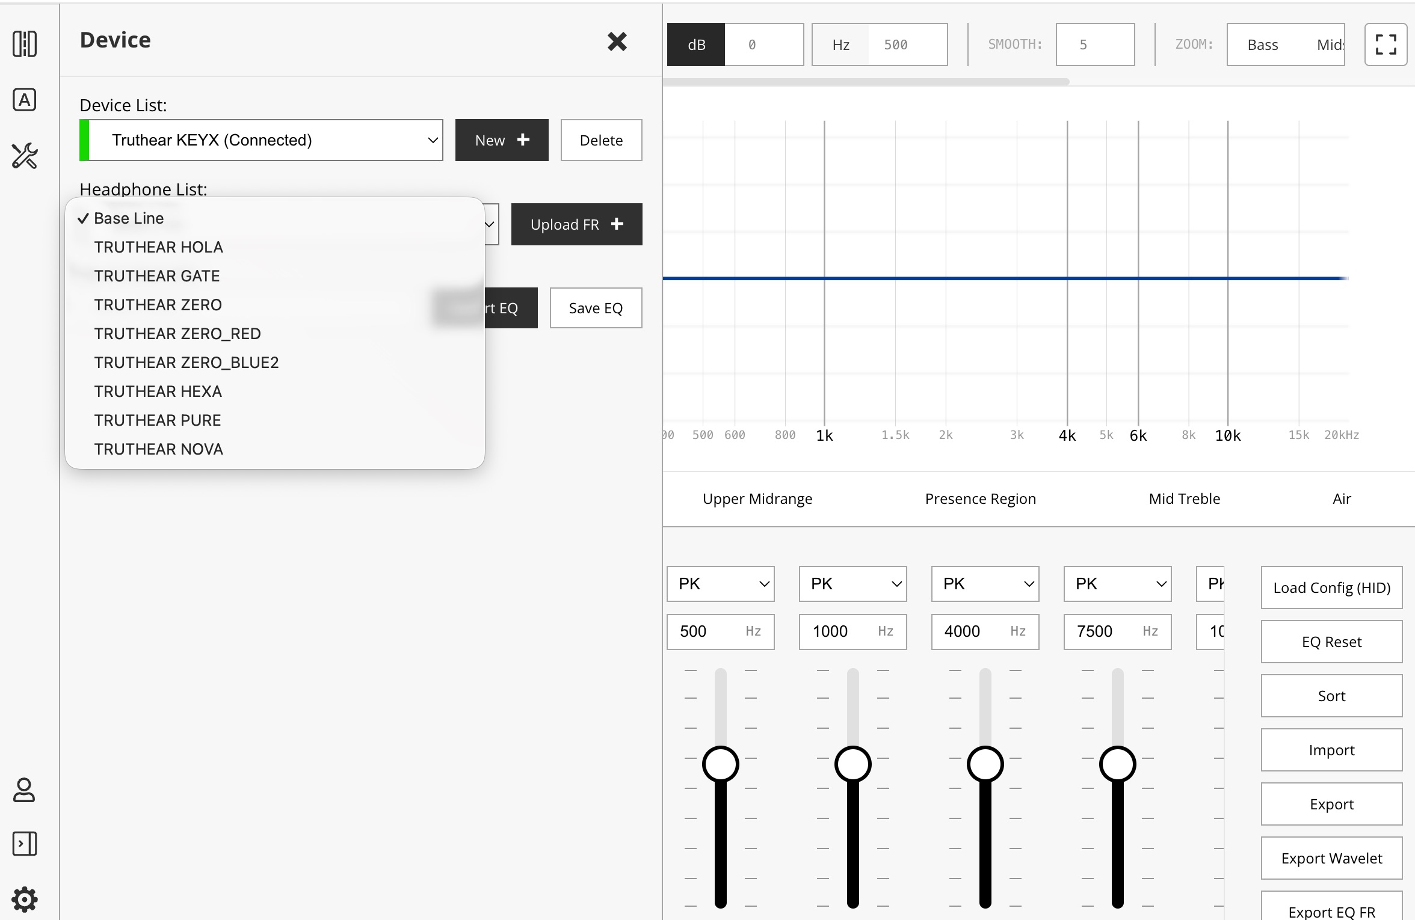Viewport: 1415px width, 920px height.
Task: Select the 'A' language icon in sidebar
Action: [x=24, y=100]
